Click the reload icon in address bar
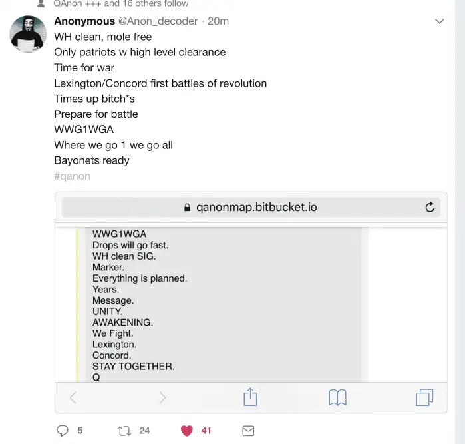This screenshot has height=444, width=465. coord(430,207)
